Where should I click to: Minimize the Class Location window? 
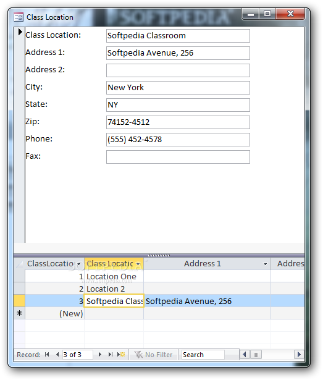(x=251, y=14)
